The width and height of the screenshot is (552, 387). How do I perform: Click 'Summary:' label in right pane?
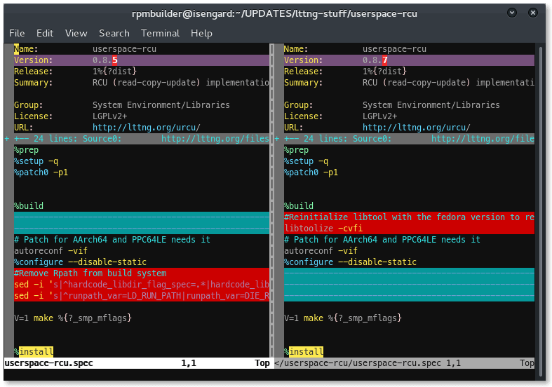click(303, 83)
